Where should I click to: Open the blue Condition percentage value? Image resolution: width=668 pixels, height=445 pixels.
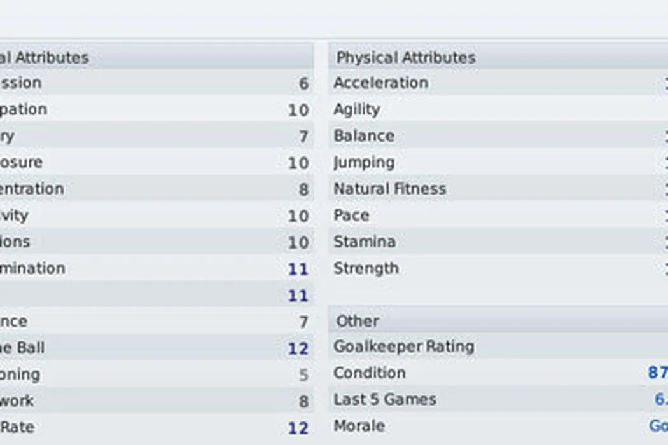(657, 373)
